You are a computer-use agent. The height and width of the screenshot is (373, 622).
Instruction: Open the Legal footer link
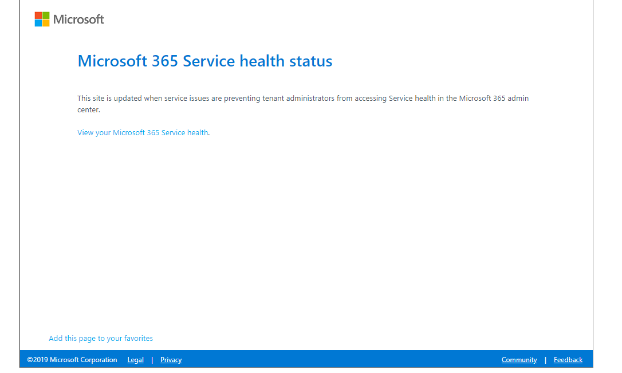[x=135, y=360]
